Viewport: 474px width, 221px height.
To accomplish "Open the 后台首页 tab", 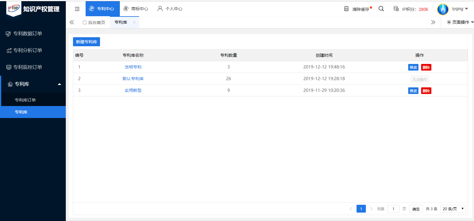I will click(x=94, y=22).
